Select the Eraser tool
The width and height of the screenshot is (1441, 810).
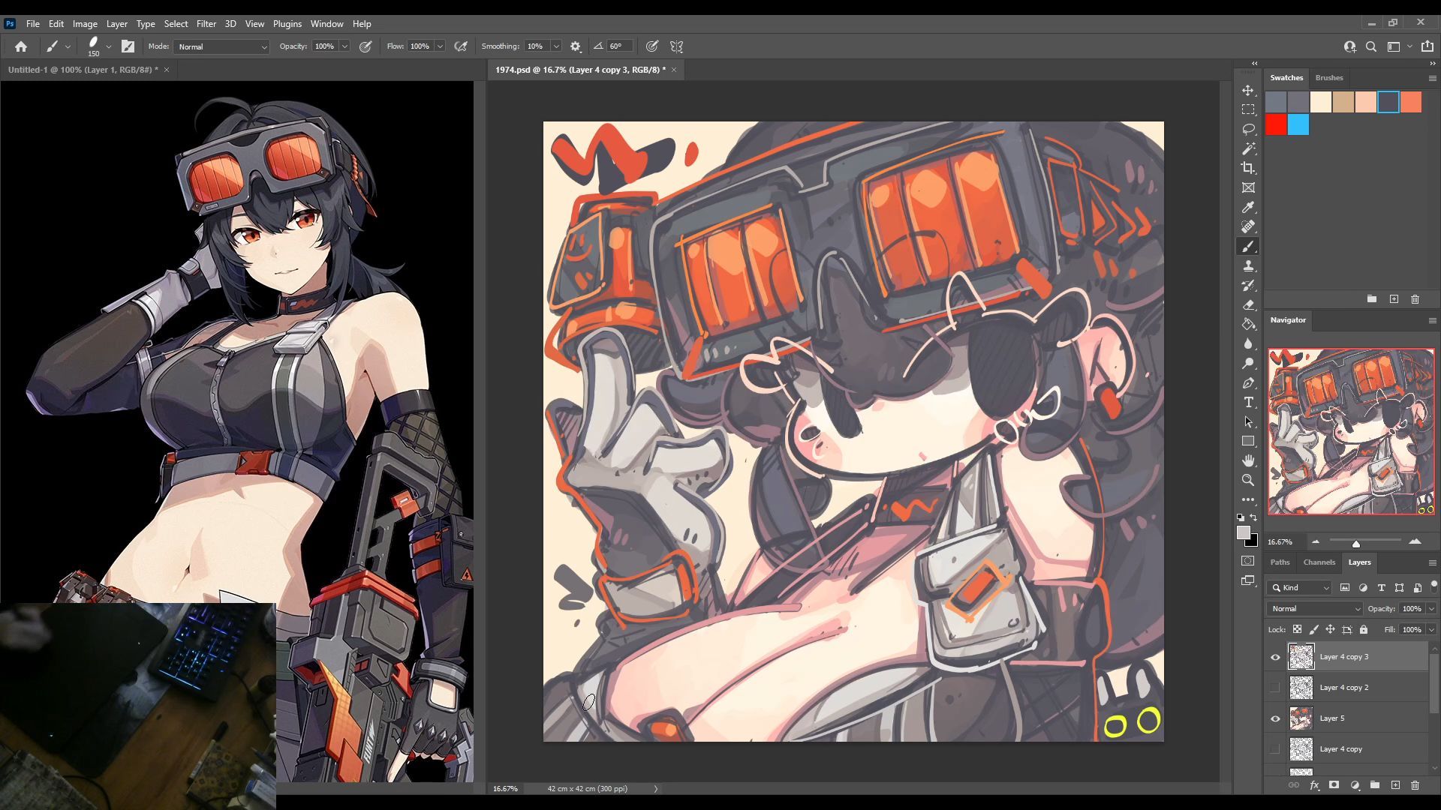pyautogui.click(x=1248, y=304)
